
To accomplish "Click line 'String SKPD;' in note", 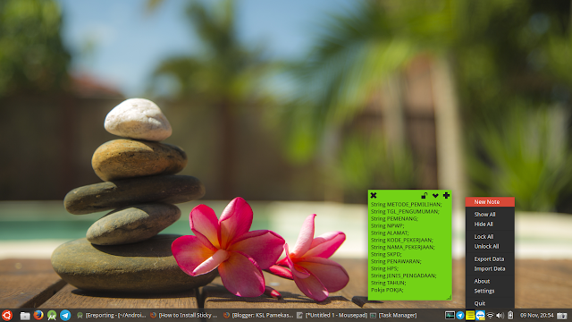I will click(386, 254).
